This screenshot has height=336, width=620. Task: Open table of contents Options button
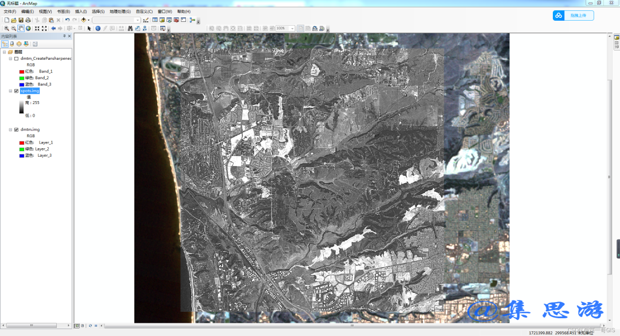coord(35,44)
